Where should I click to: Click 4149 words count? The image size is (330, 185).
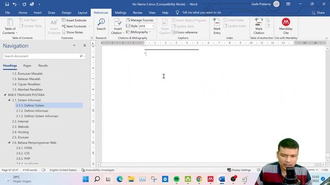pos(30,170)
